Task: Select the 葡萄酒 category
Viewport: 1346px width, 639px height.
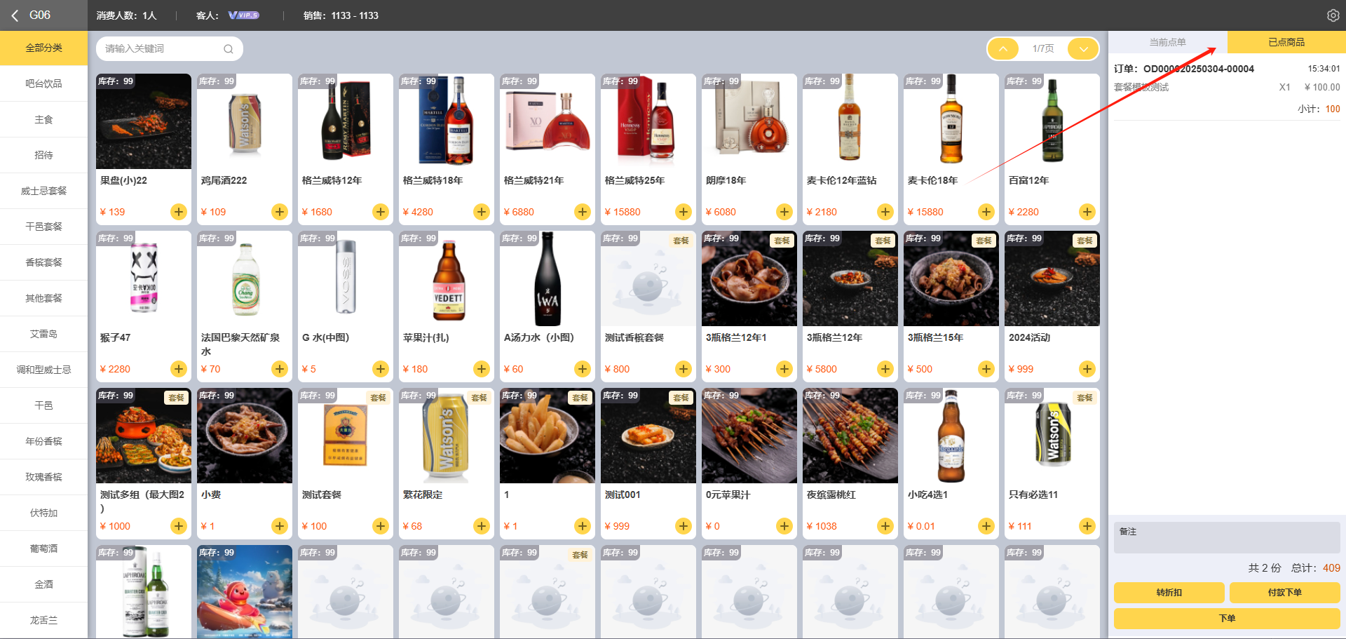Action: tap(43, 549)
